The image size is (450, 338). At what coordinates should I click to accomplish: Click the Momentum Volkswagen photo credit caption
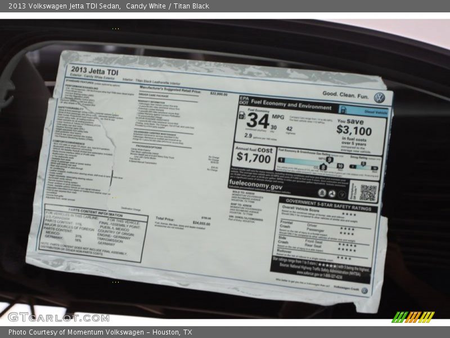click(x=100, y=332)
